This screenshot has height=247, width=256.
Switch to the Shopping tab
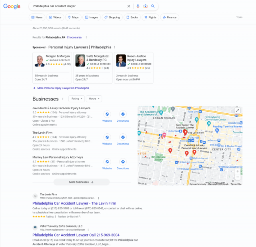click(112, 17)
